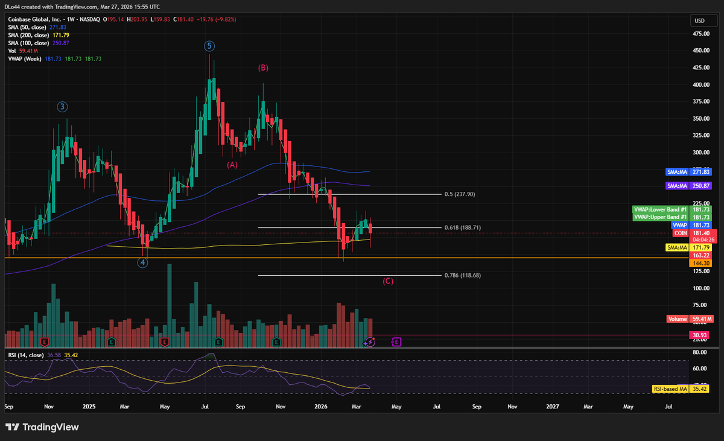Click the red earnings marker near November 2024
This screenshot has width=724, height=441.
44,342
